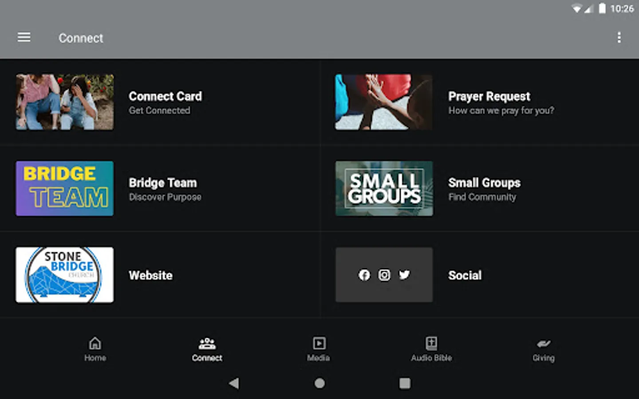The height and width of the screenshot is (399, 639).
Task: Open the overflow menu at top right
Action: [619, 38]
